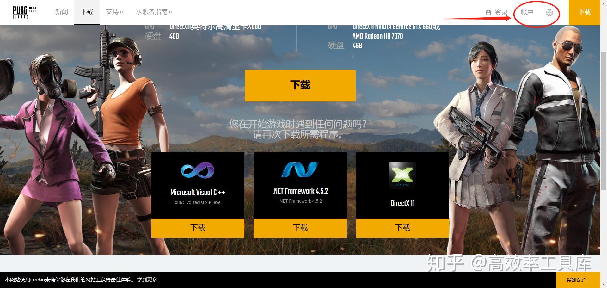Screen dimensions: 607x288
Task: Click external-link icon next to 支持
Action: (122, 12)
